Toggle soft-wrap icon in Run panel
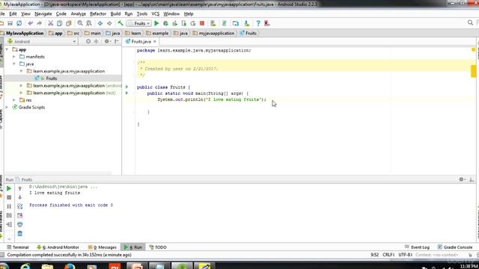Screen dimensions: 479x269 (x=20, y=206)
